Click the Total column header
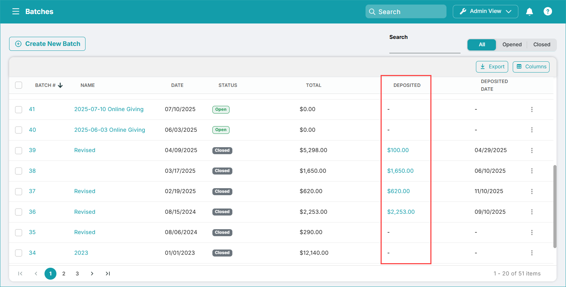Image resolution: width=566 pixels, height=287 pixels. (314, 85)
